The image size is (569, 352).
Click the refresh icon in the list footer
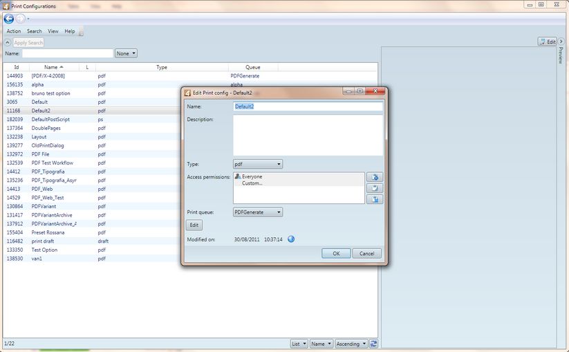[373, 343]
